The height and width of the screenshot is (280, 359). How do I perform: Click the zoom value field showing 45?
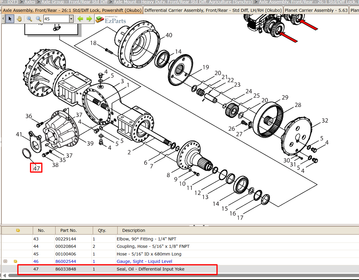click(56, 19)
